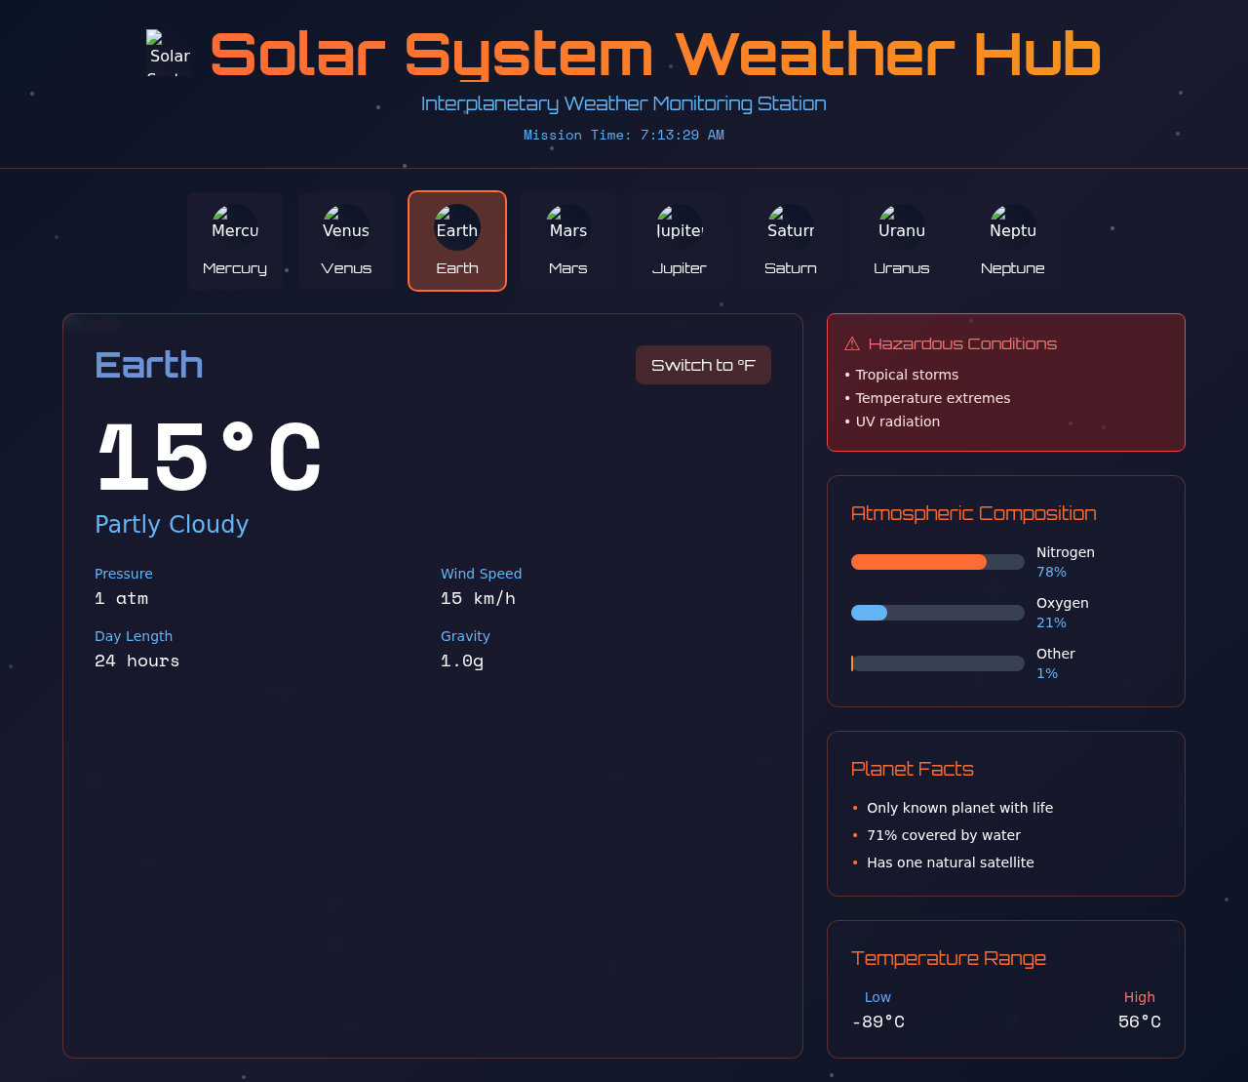This screenshot has height=1082, width=1248.
Task: Click the '71% covered by water' fact
Action: tap(943, 835)
